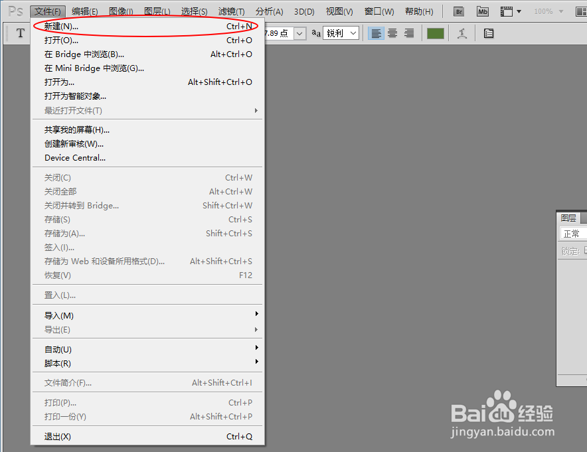Image resolution: width=587 pixels, height=452 pixels.
Task: Open Mini Bridge with the Mb button
Action: 483,11
